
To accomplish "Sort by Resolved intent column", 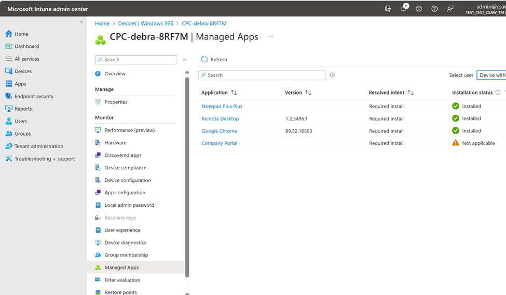I will tap(391, 92).
